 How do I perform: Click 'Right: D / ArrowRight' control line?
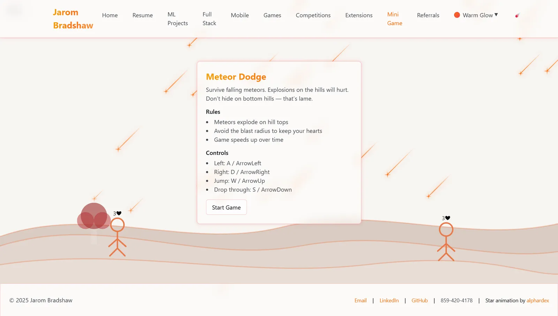point(242,172)
